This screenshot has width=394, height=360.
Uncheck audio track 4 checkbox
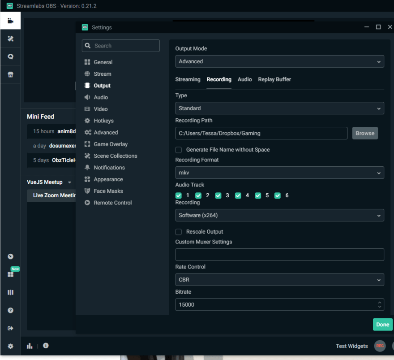click(238, 195)
